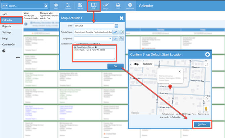
Task: Open the Views eye icon in toolbar
Action: (56, 6)
